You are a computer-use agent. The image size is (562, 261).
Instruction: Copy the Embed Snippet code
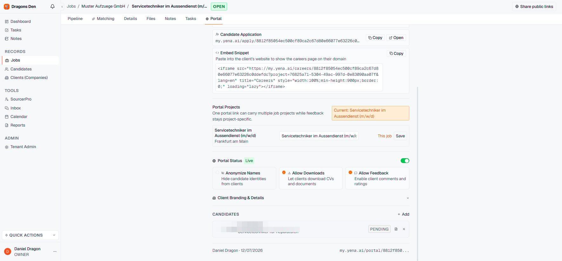(397, 54)
